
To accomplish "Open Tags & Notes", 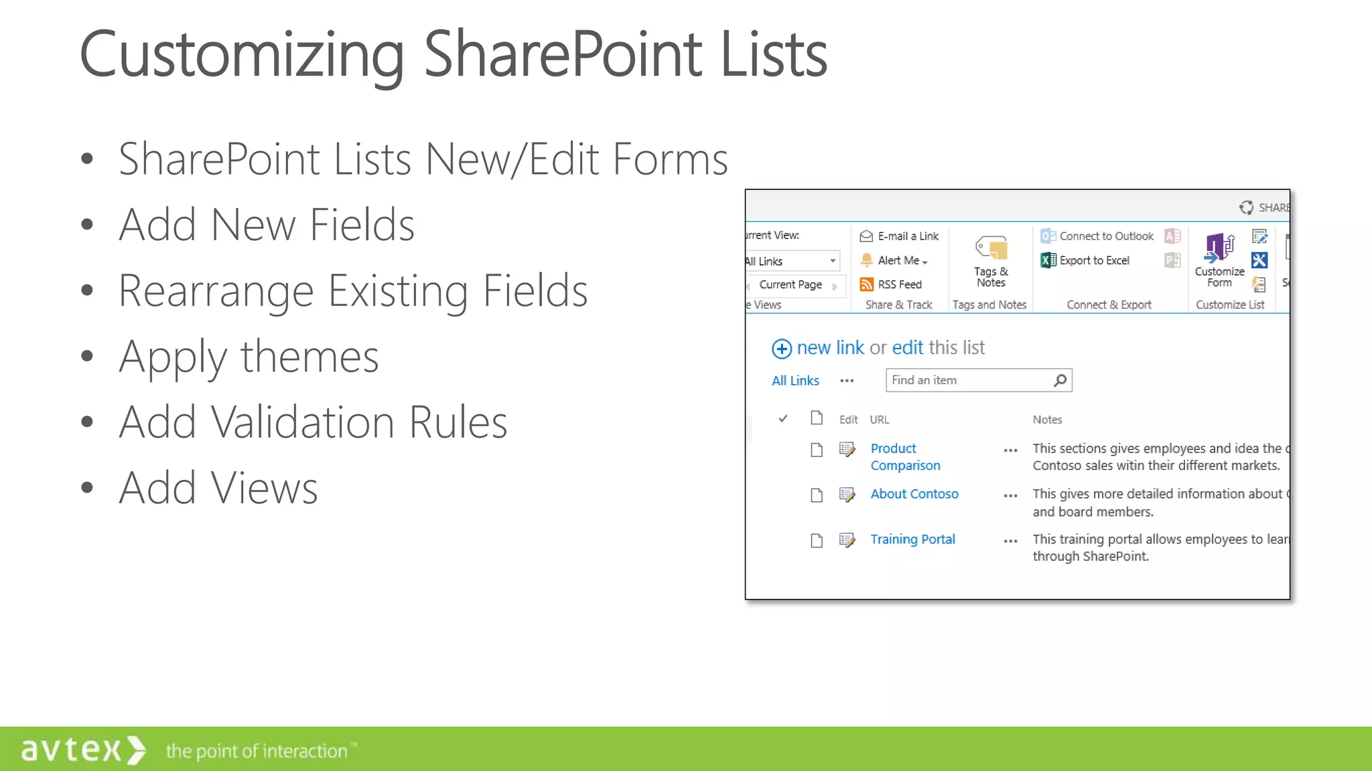I will point(991,262).
